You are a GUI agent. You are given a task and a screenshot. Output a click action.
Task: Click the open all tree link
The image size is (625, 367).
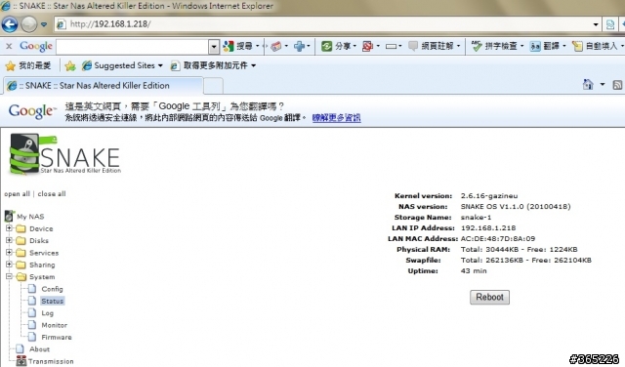18,194
